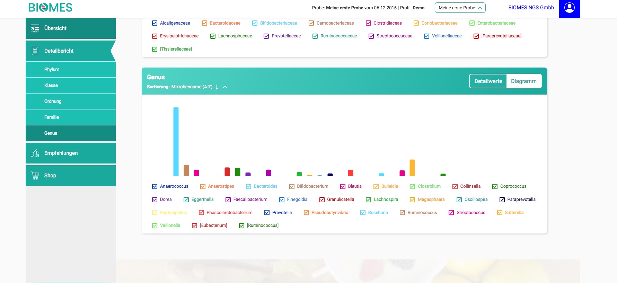Collapse the Genus sorting chevron

tap(225, 87)
